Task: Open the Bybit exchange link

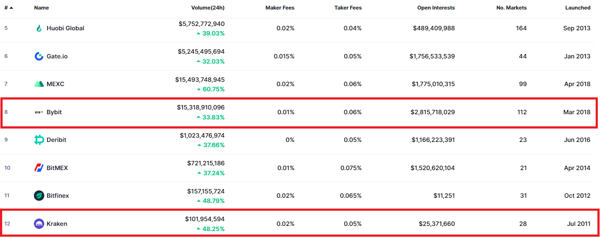Action: 54,112
